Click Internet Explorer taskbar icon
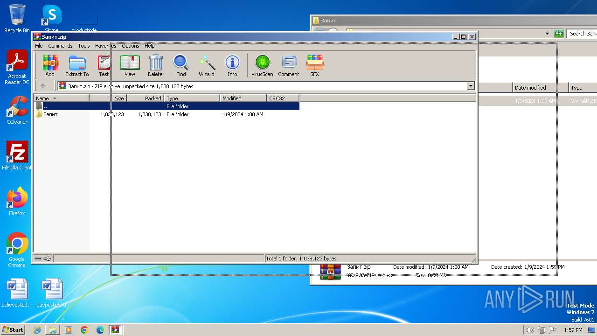This screenshot has height=336, width=597. 37,330
